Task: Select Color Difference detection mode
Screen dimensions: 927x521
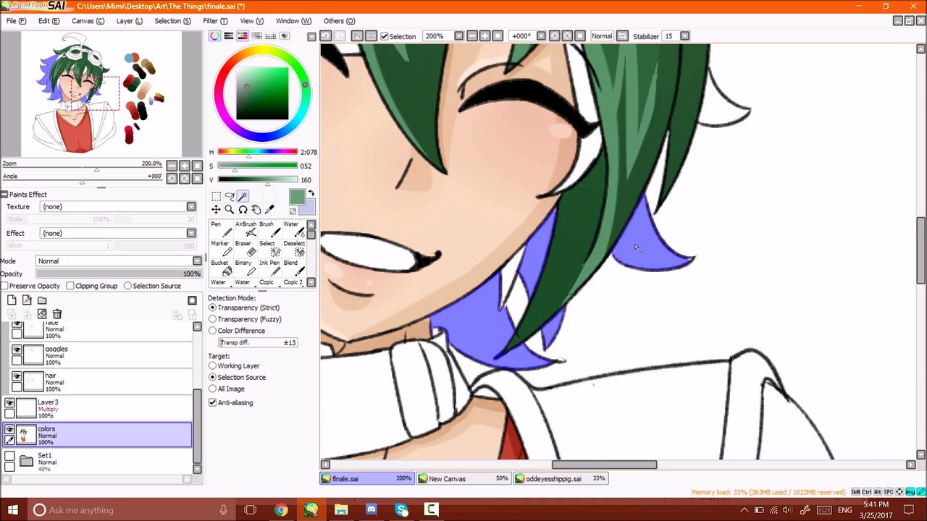Action: pyautogui.click(x=213, y=331)
